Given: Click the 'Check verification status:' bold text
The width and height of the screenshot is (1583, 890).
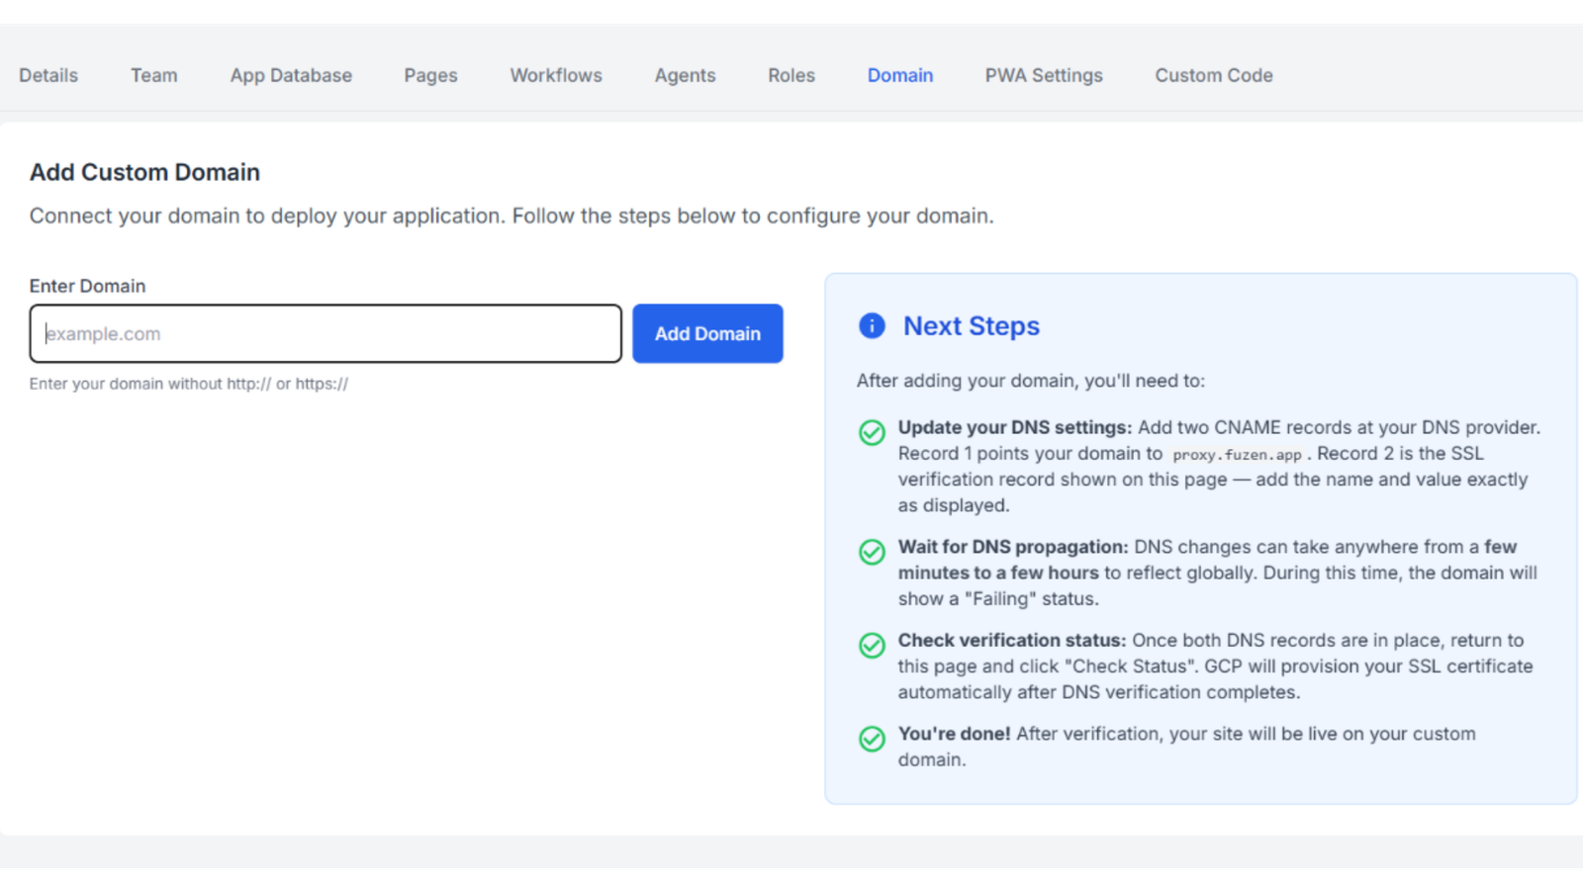Looking at the screenshot, I should pyautogui.click(x=1012, y=640).
